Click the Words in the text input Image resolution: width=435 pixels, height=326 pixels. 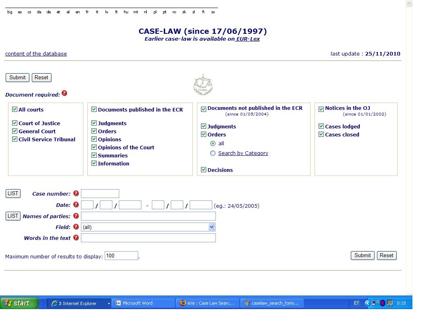(x=148, y=238)
